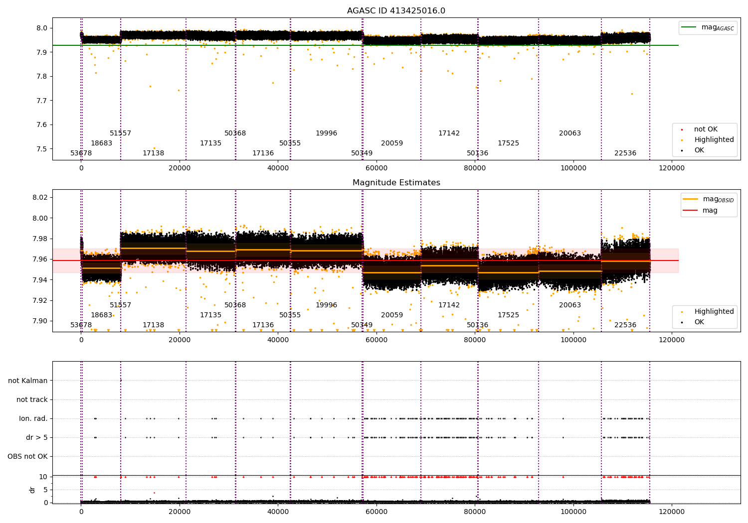
Task: Click obsid 20059 in Magnitude Estimates plot
Action: 392,315
